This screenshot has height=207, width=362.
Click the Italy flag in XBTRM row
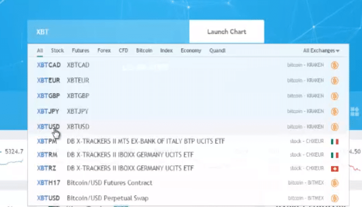335,155
